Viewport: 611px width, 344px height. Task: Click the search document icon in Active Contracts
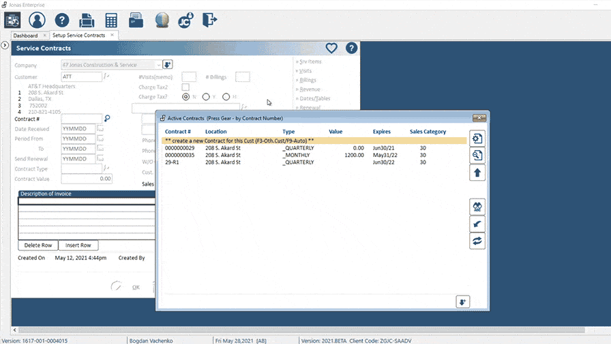477,156
